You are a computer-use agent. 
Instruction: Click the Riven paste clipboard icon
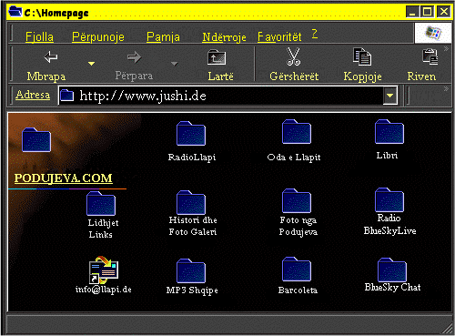tap(430, 56)
